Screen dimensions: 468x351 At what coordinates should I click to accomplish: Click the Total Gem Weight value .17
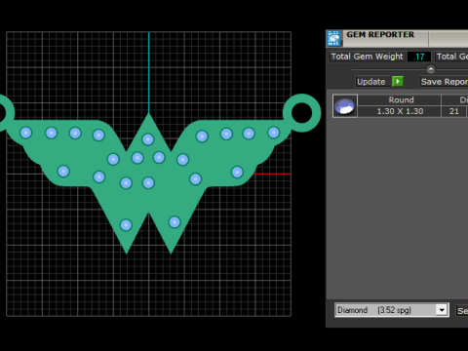tap(419, 57)
